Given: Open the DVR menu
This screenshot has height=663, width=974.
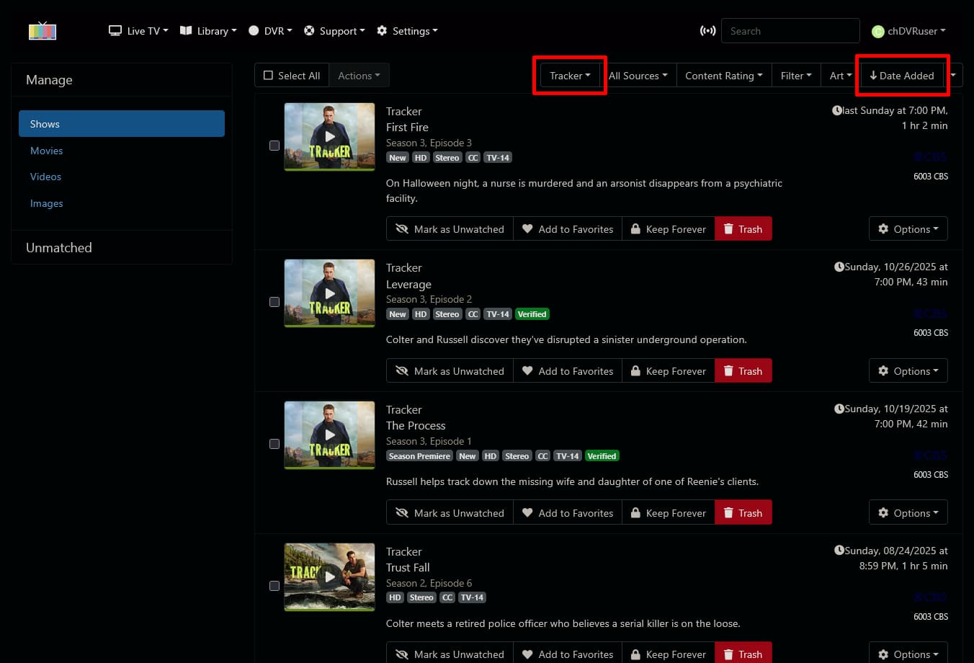Looking at the screenshot, I should pyautogui.click(x=270, y=31).
